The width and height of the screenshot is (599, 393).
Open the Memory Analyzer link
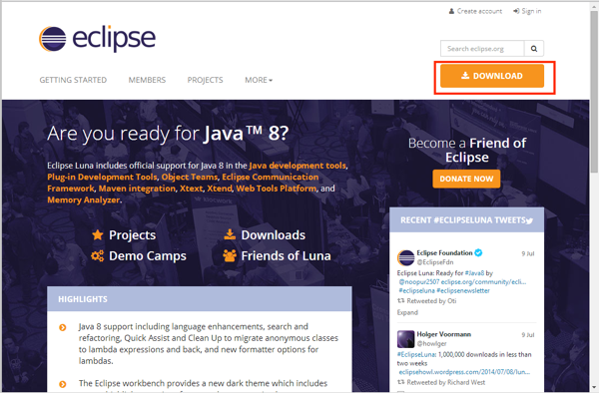84,199
